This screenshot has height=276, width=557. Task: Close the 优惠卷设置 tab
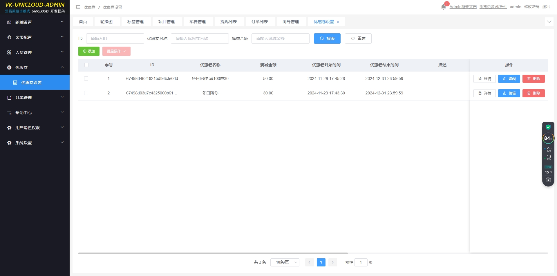338,22
